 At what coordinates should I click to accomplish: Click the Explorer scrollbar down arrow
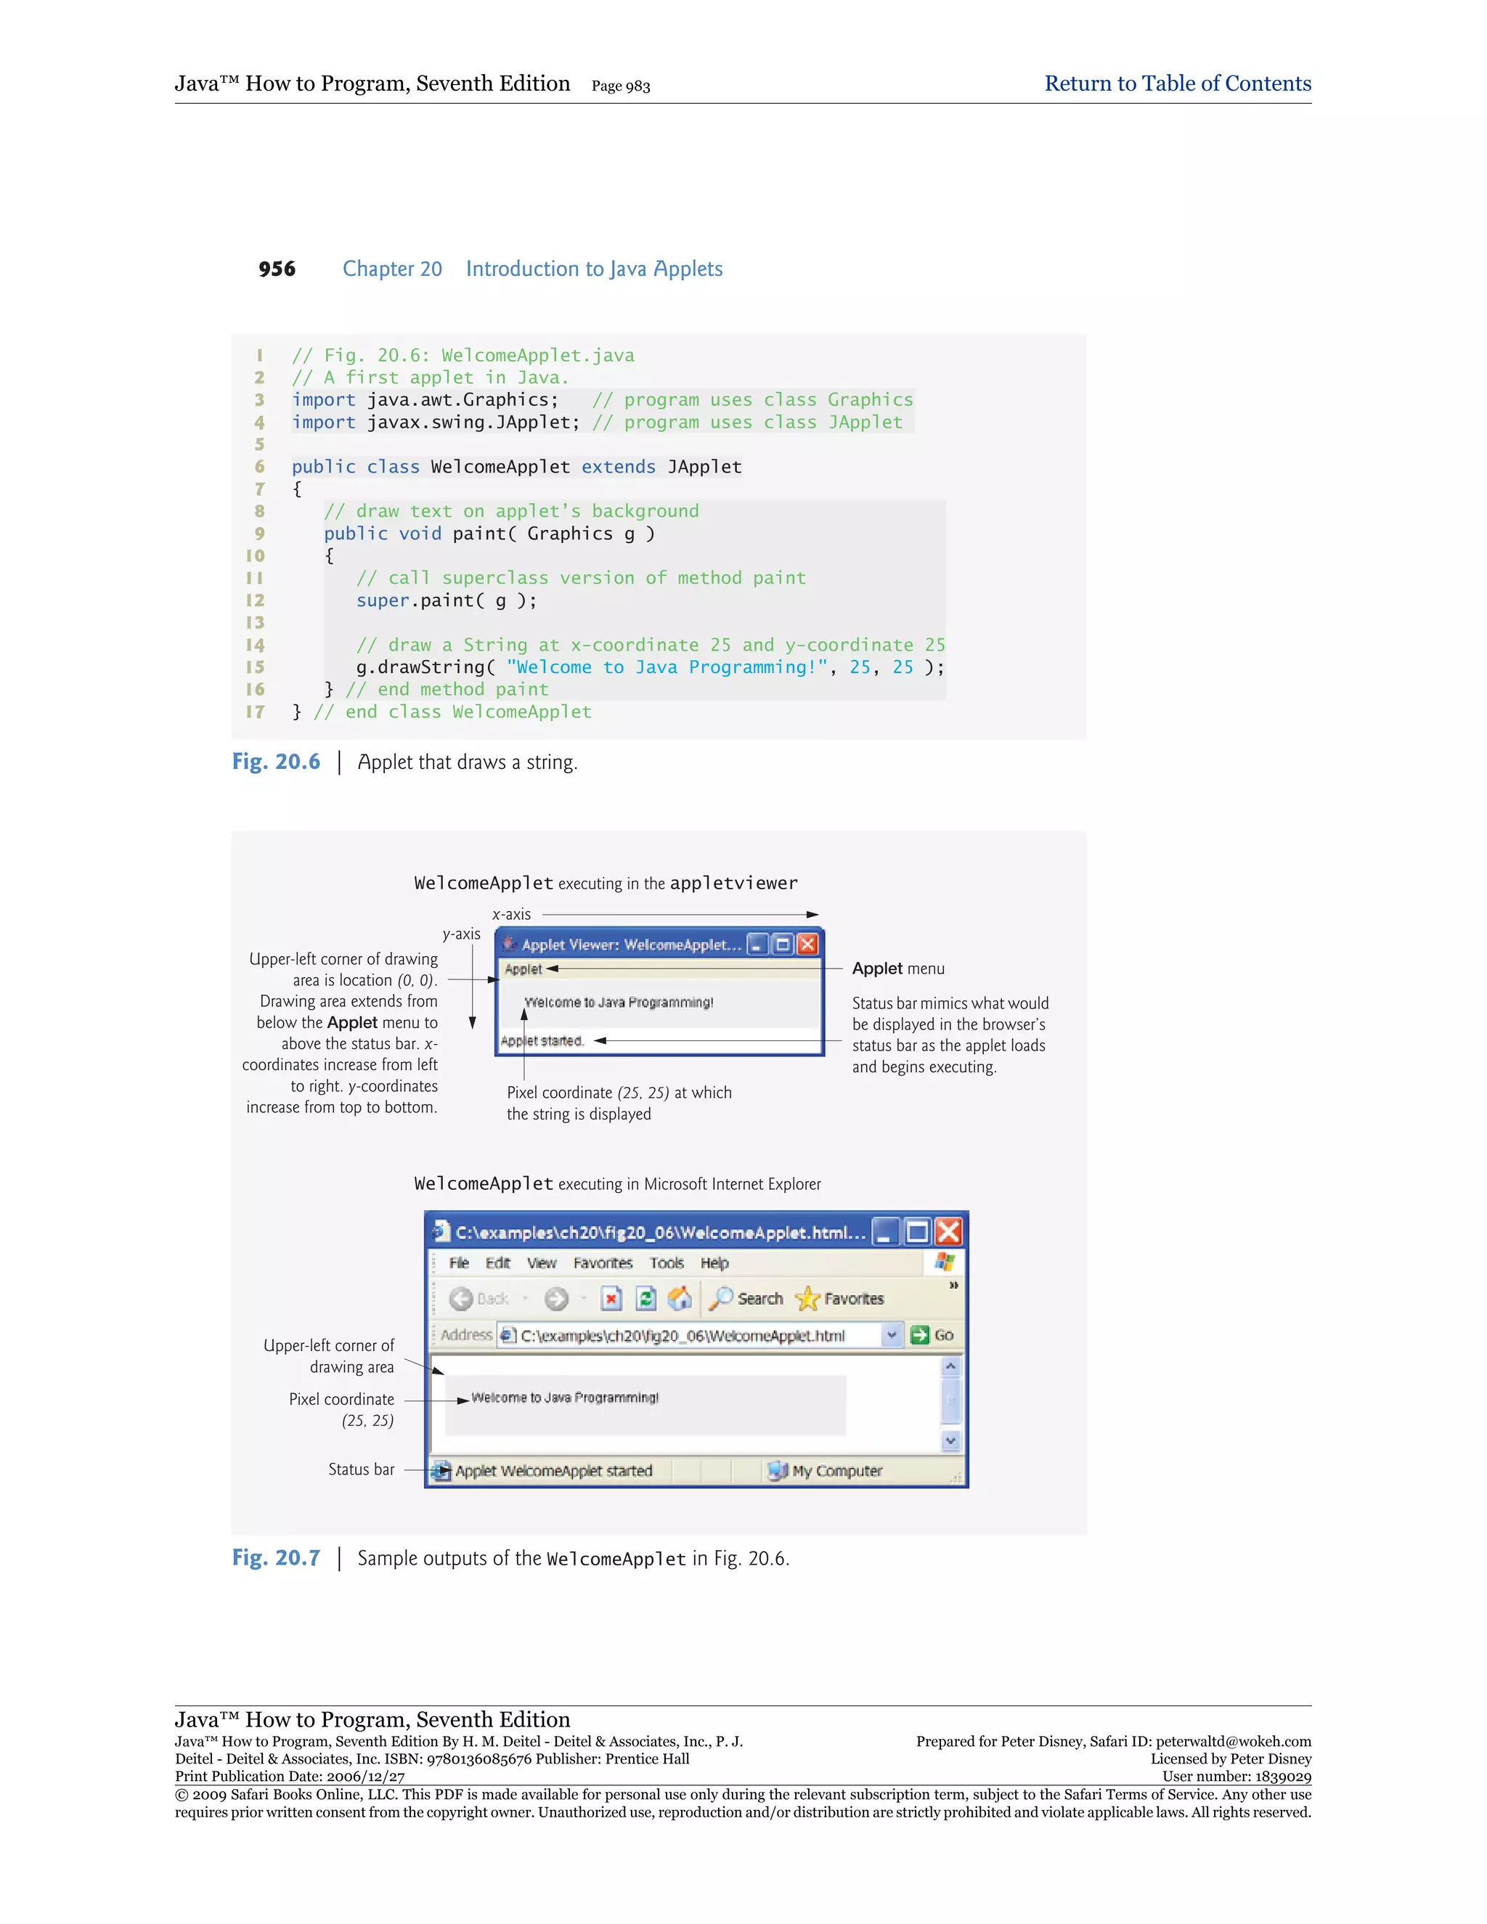coord(950,1441)
